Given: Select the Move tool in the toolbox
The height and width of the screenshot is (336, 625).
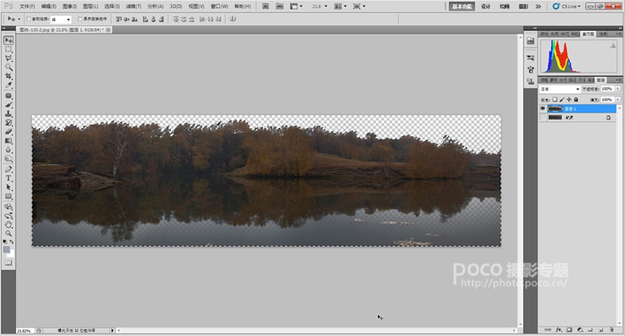Looking at the screenshot, I should coord(9,41).
